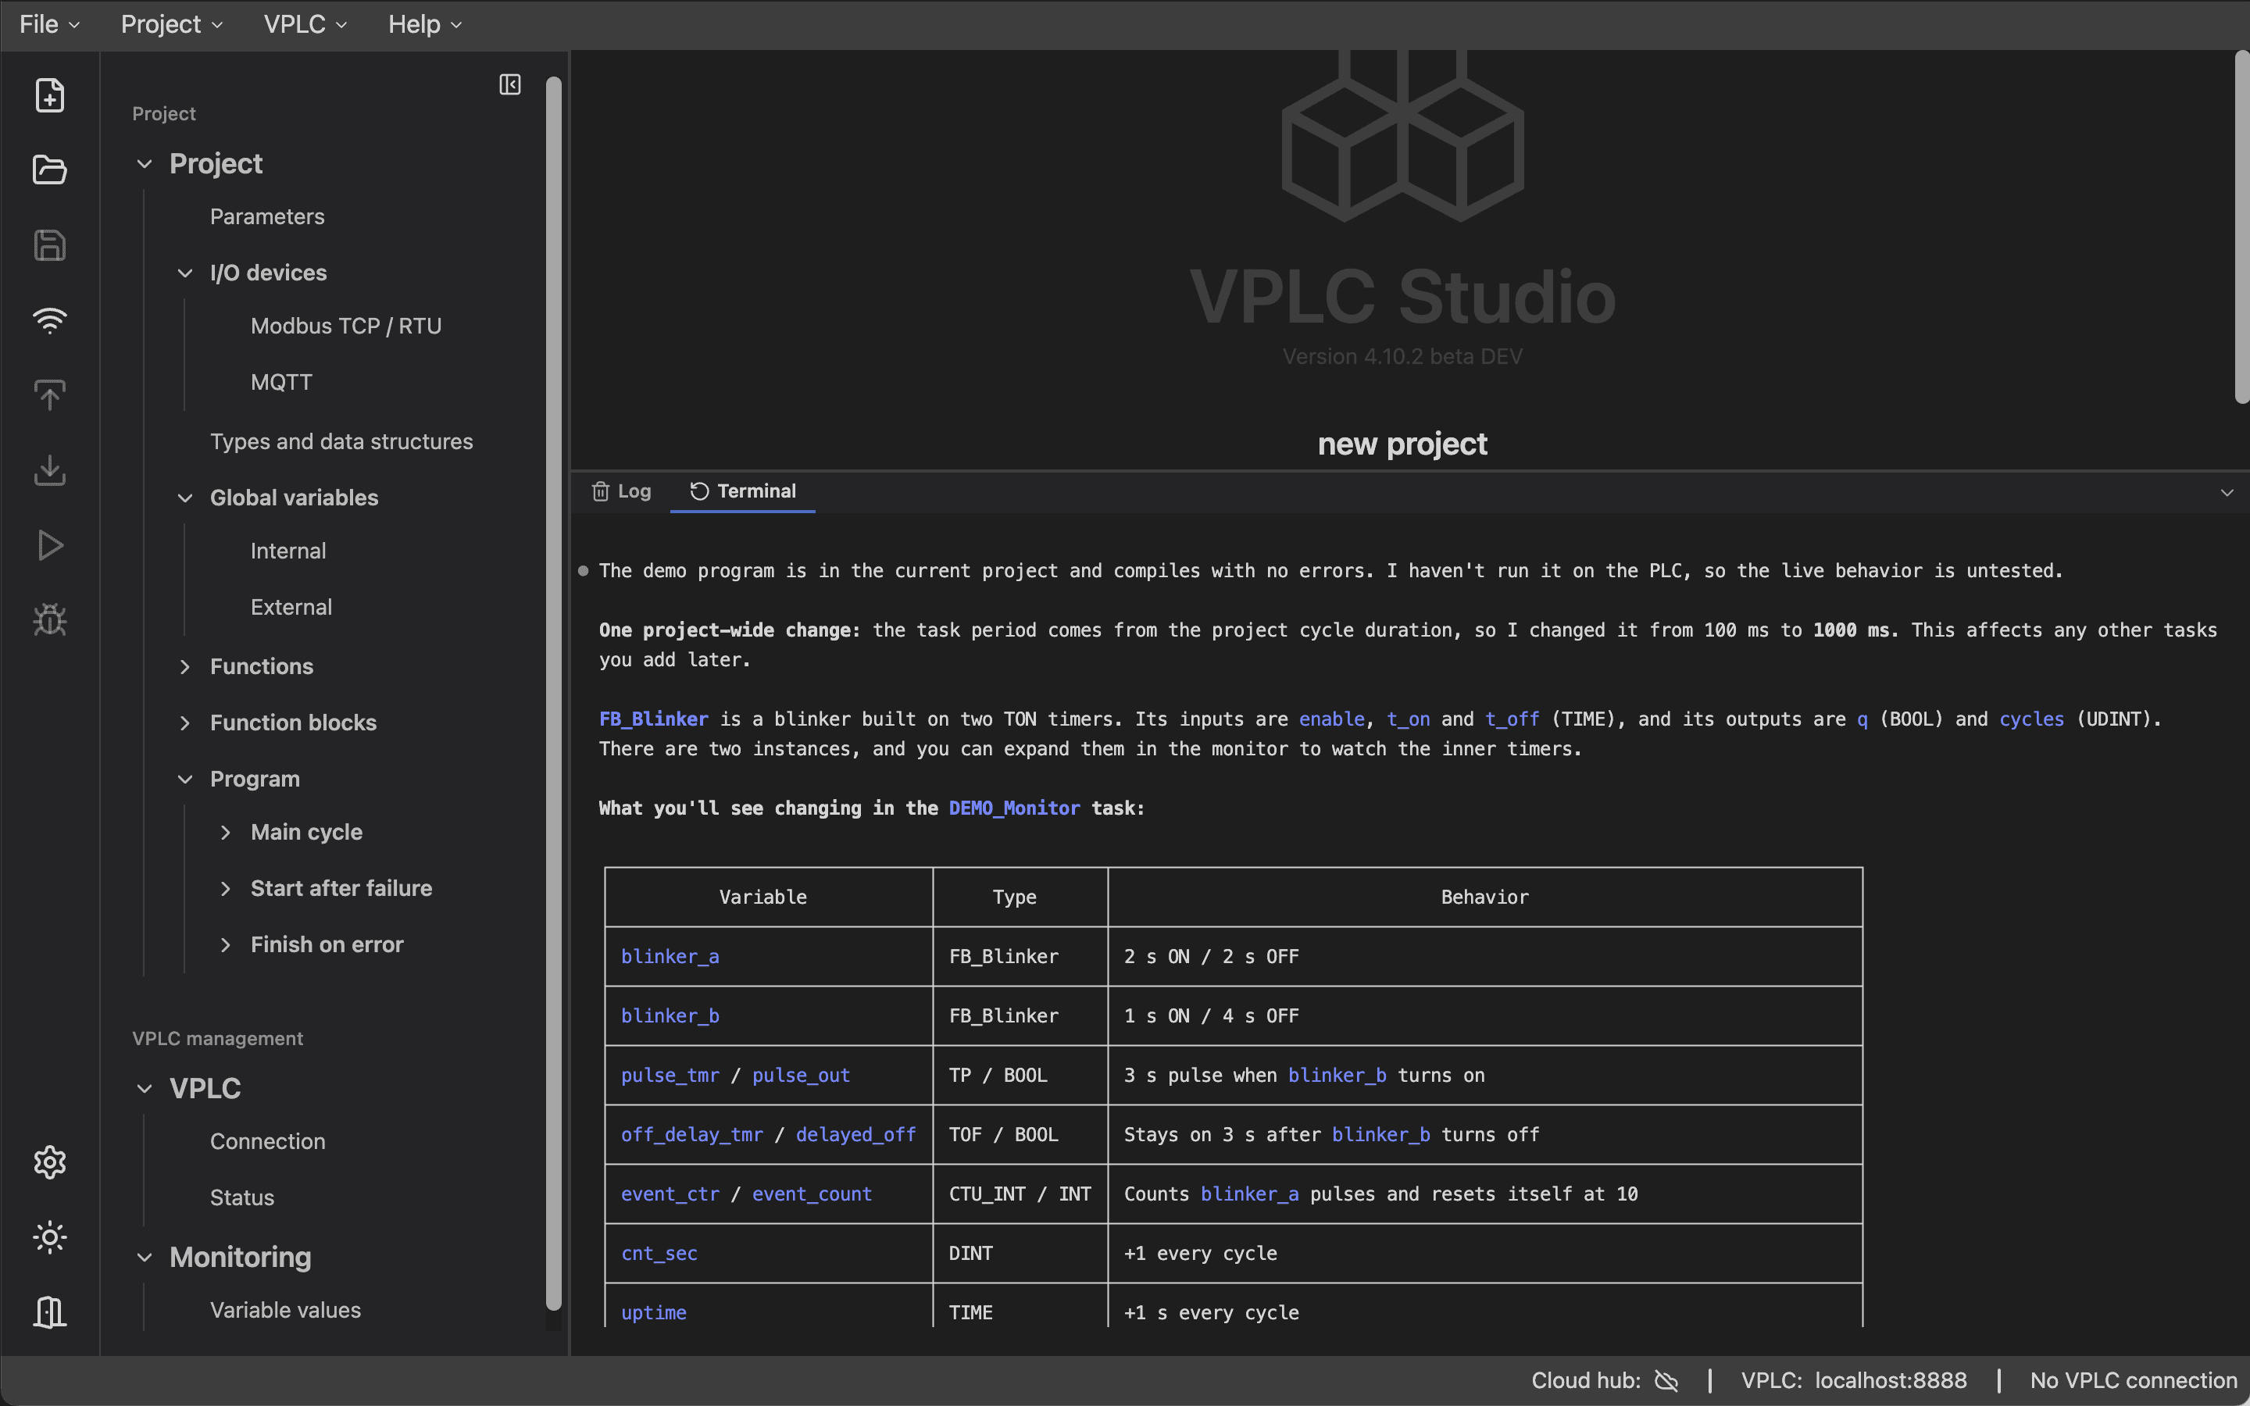Click the new project file icon
Screen dimensions: 2250x1406
(x=49, y=95)
